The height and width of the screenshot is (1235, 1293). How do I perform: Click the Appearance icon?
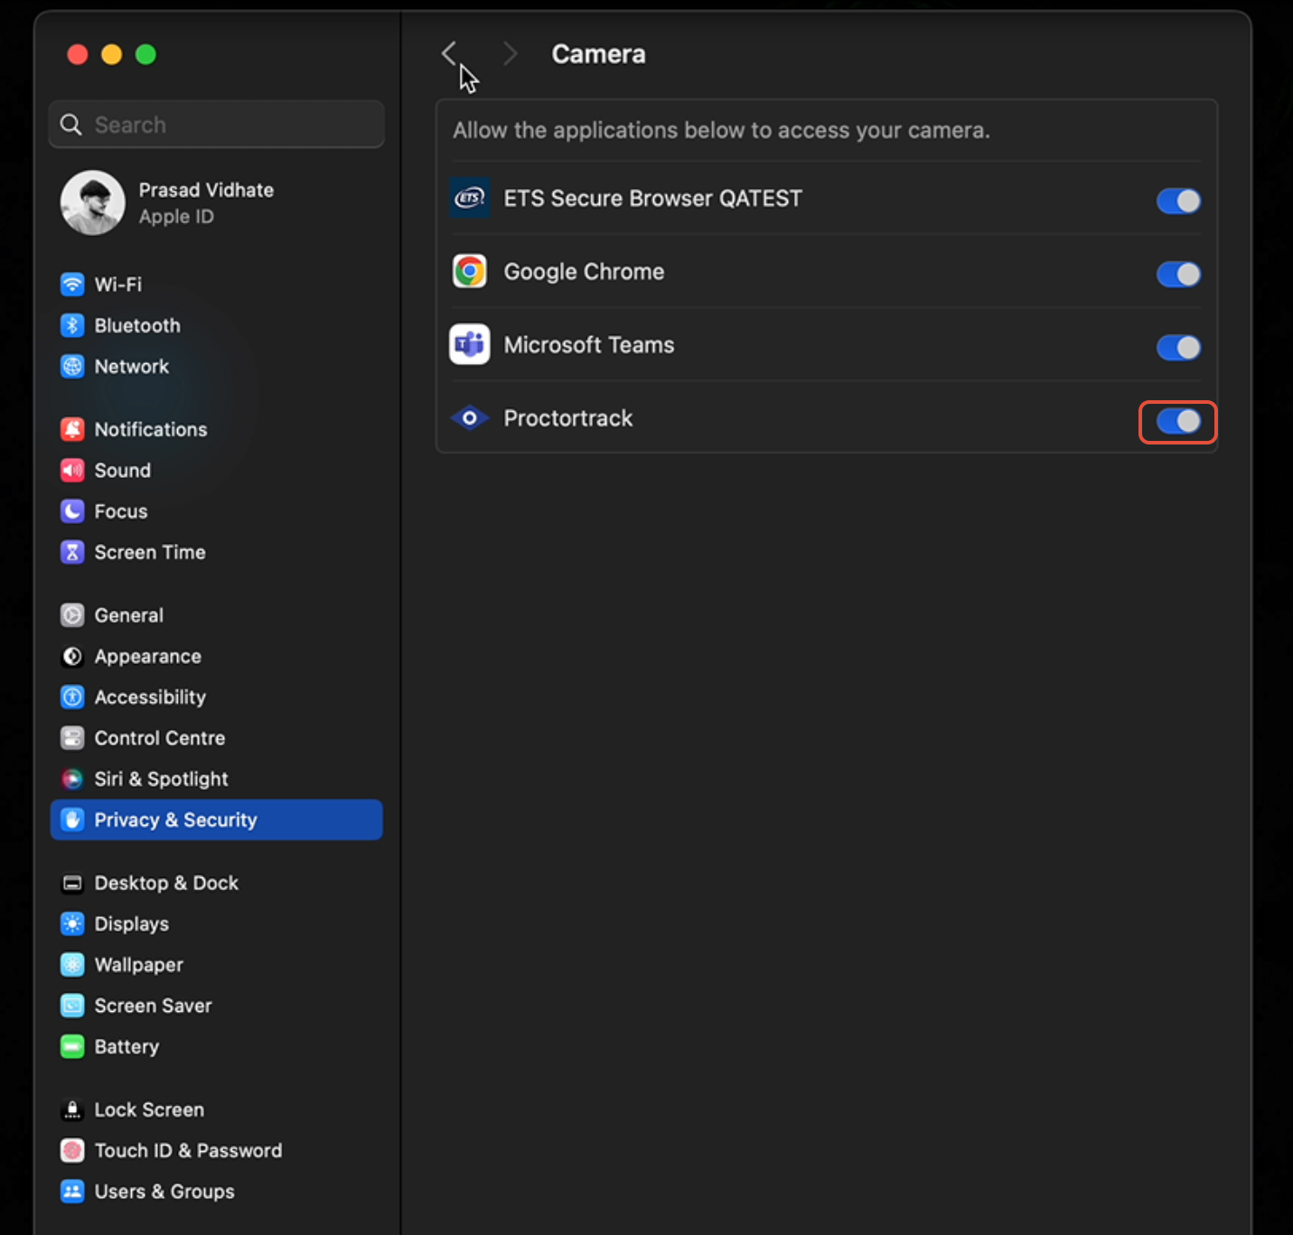click(72, 657)
